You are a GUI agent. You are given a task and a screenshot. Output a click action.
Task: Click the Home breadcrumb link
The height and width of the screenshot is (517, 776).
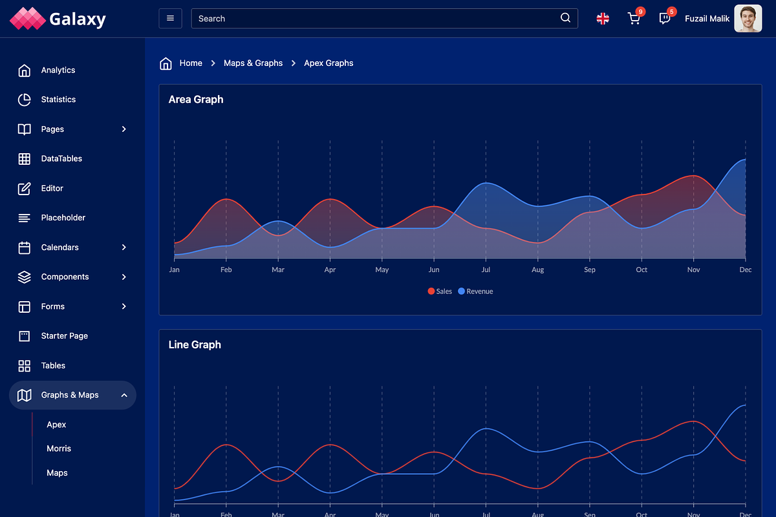(x=191, y=63)
